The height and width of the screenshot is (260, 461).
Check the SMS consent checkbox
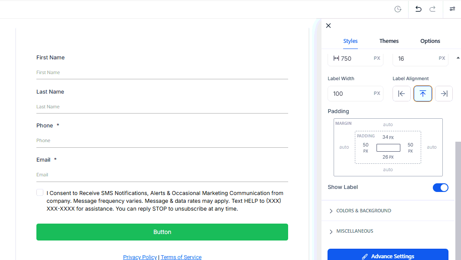pyautogui.click(x=40, y=192)
